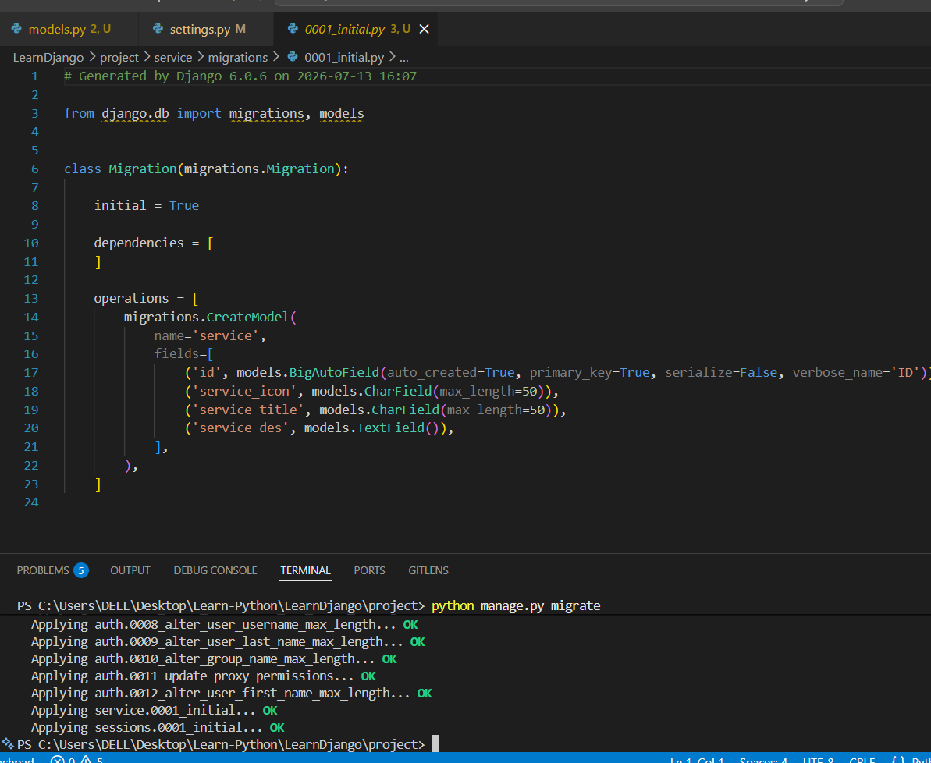Switch to the settings.py editor tab
Image resolution: width=931 pixels, height=763 pixels.
[x=206, y=29]
